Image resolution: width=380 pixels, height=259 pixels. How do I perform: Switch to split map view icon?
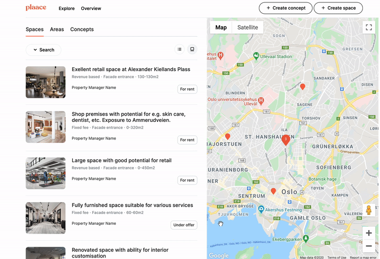192,49
